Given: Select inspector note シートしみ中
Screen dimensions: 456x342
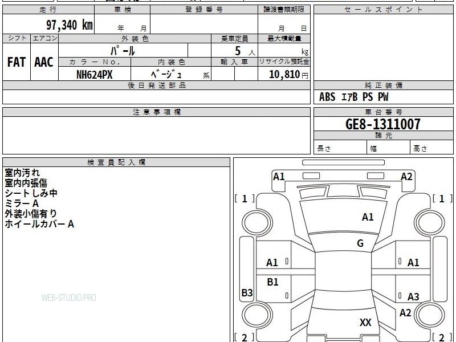Looking at the screenshot, I should pos(31,193).
